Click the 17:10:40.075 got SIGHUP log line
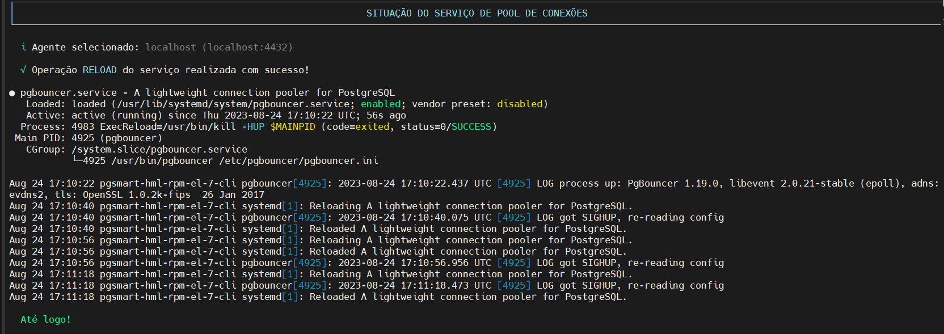Screen dimensions: 944x334 tap(366, 217)
